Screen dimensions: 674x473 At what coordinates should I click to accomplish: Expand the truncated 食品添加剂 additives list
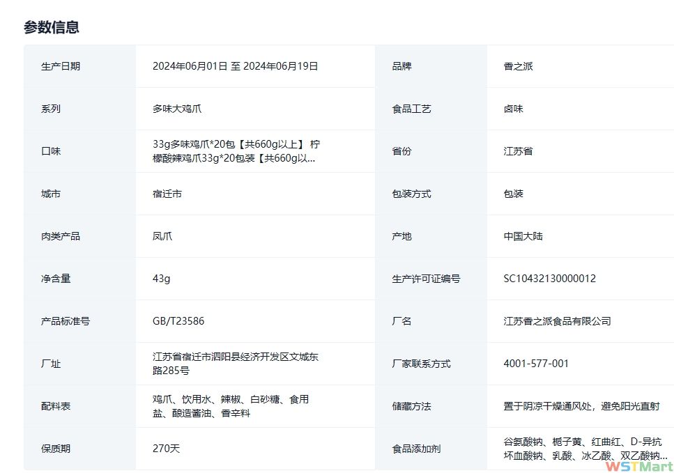tap(585, 449)
